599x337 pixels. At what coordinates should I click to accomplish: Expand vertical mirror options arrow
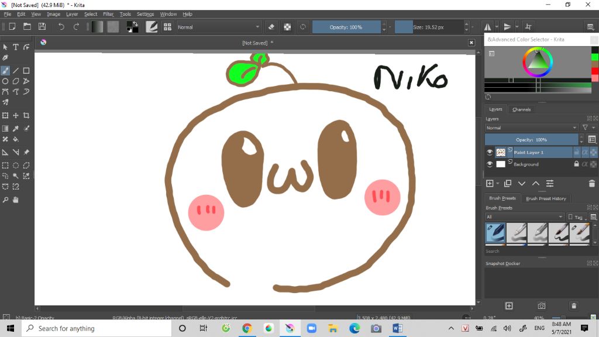(x=517, y=27)
